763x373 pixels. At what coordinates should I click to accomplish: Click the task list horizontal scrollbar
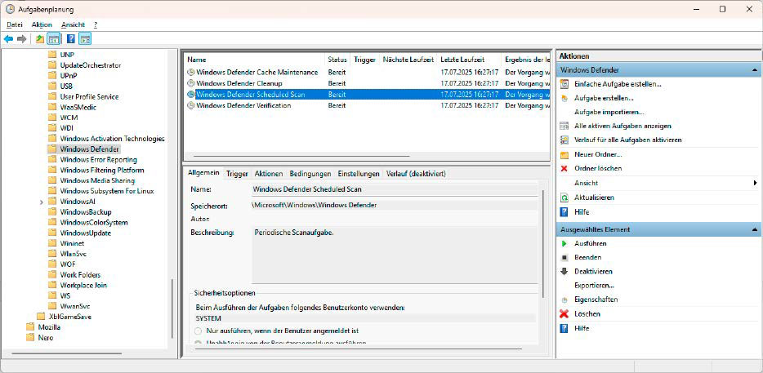click(301, 157)
